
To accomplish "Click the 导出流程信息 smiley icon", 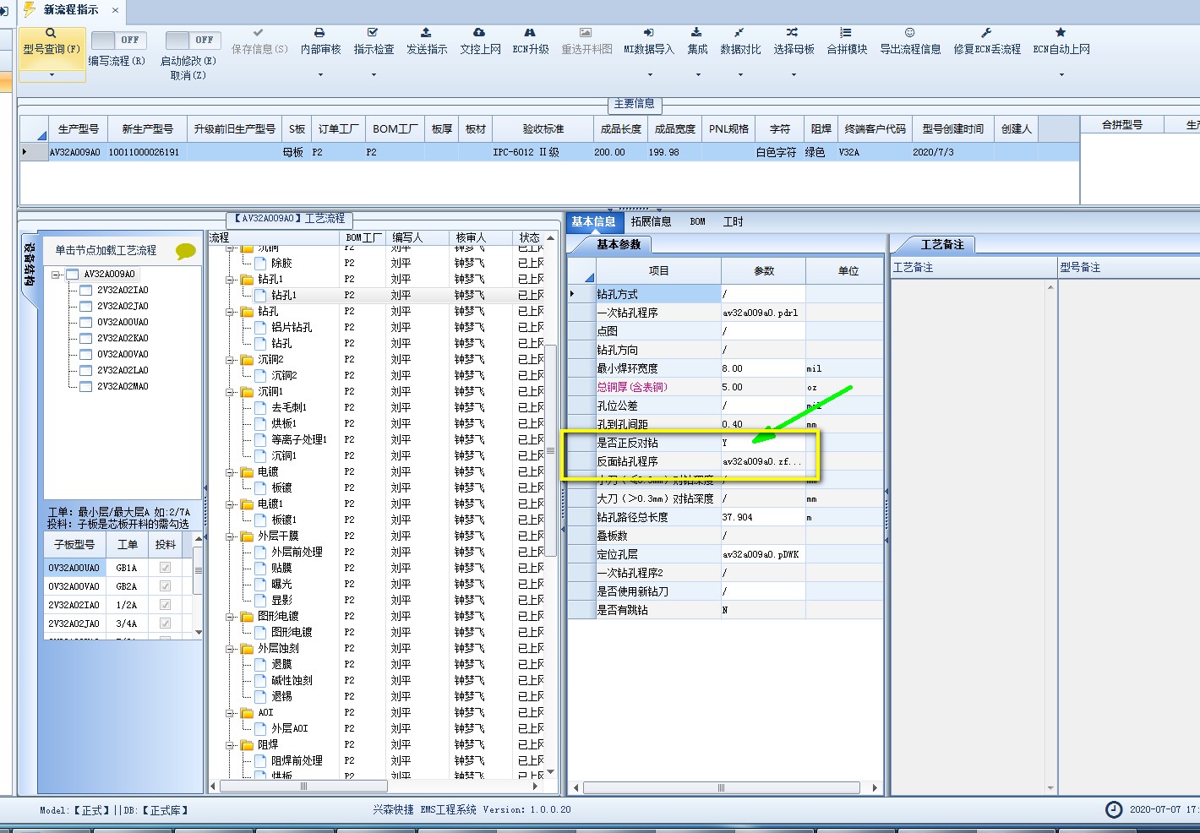I will pos(909,33).
